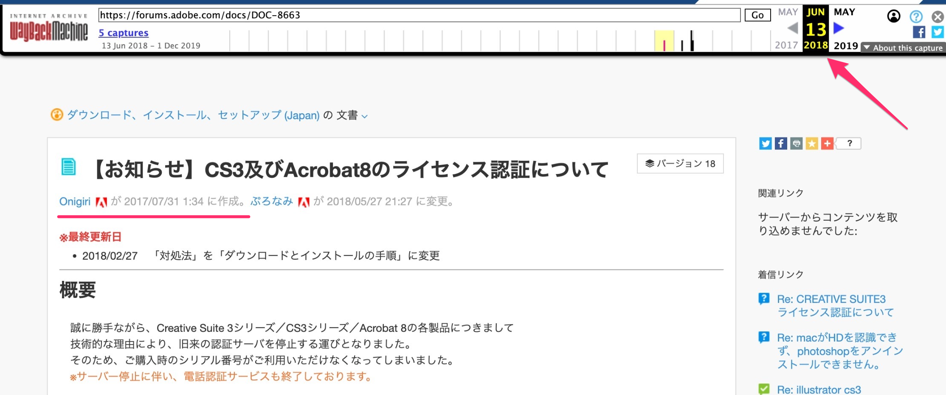The height and width of the screenshot is (395, 946).
Task: Click the share count bubble with question mark
Action: tap(849, 143)
